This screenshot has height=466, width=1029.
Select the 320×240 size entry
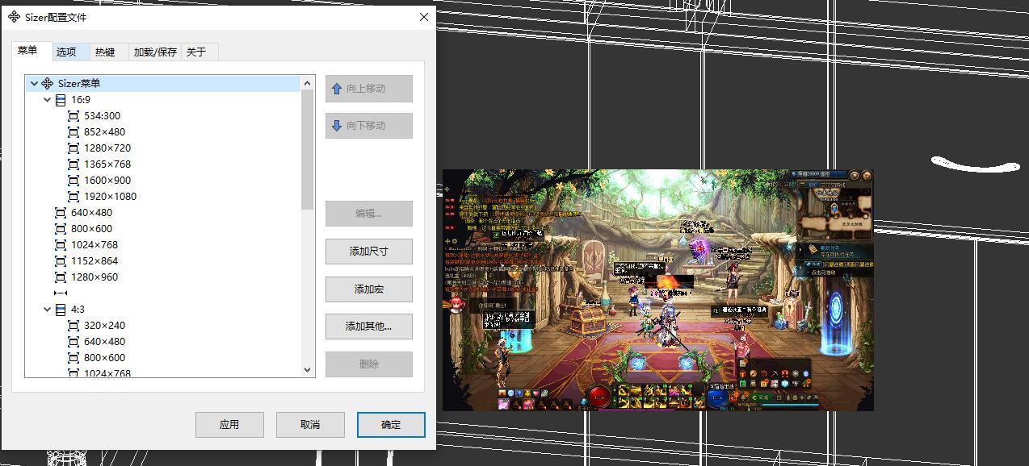(104, 326)
